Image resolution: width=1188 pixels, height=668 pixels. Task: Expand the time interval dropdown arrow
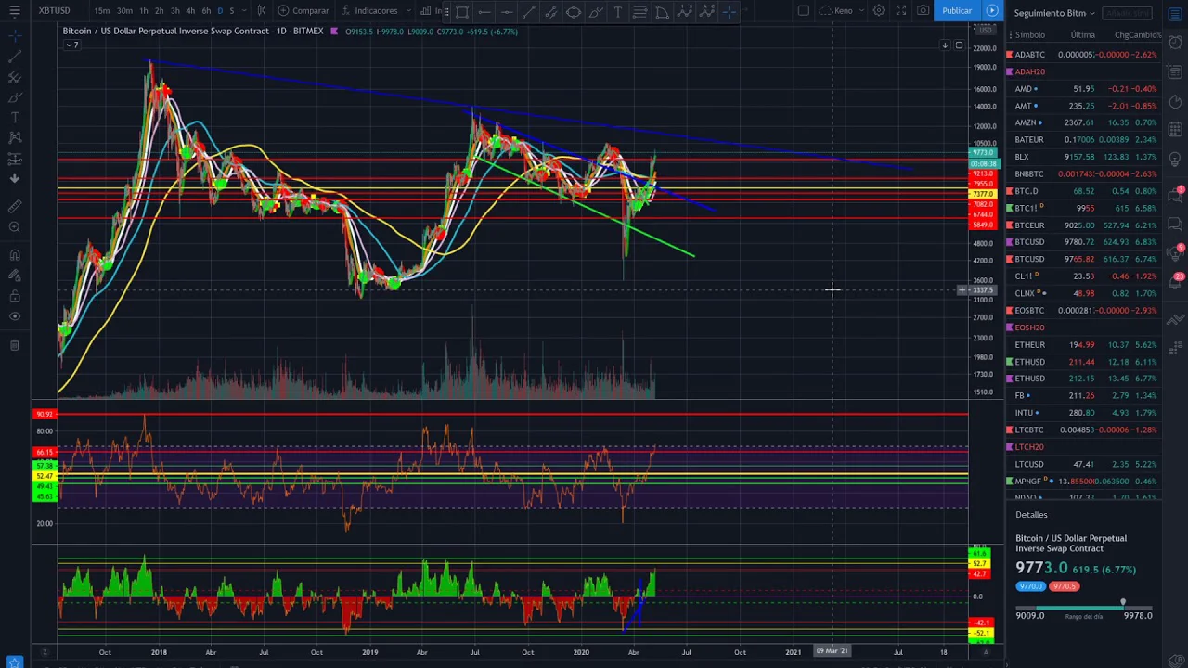pyautogui.click(x=245, y=11)
